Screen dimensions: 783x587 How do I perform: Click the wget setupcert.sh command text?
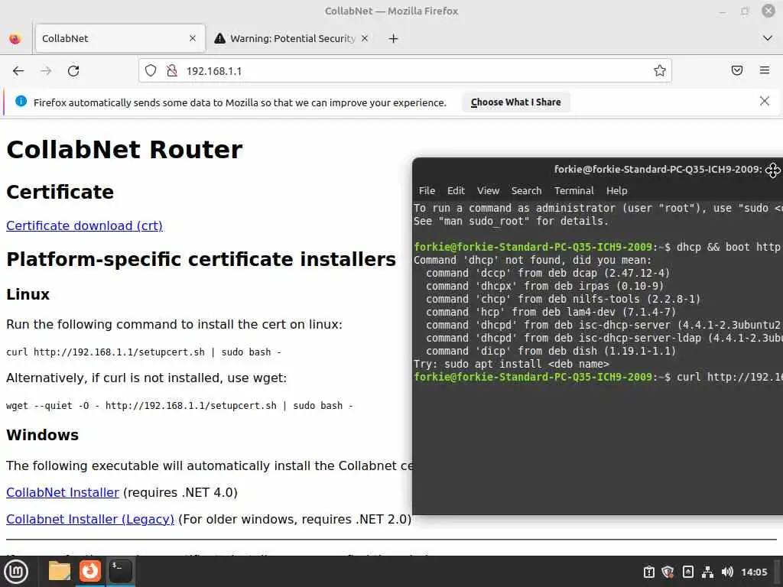click(180, 405)
